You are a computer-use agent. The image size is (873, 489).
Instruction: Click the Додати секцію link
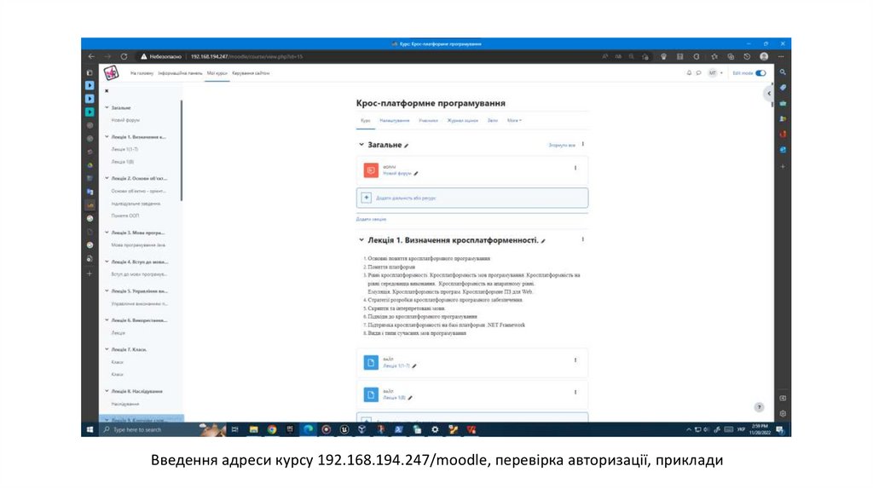[371, 219]
